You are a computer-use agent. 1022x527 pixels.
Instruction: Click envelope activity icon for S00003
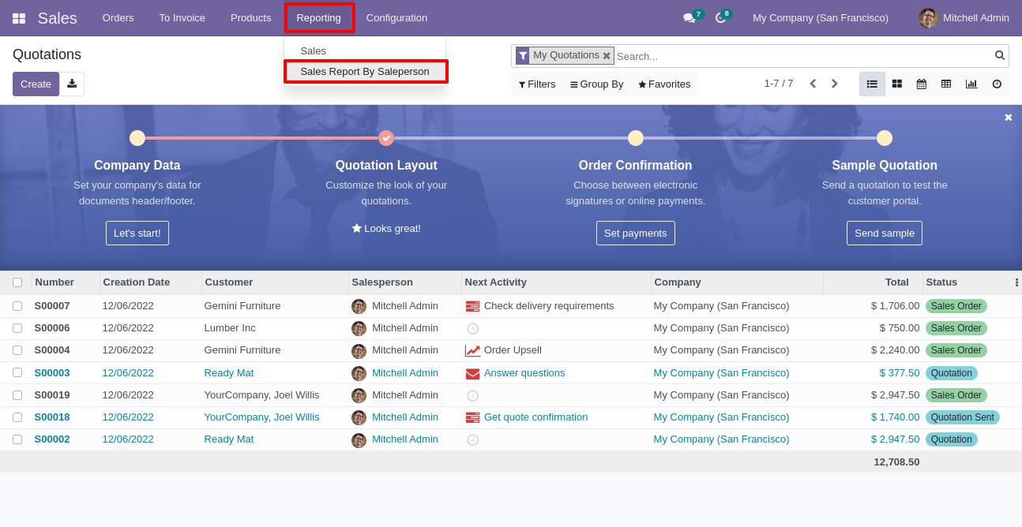coord(472,373)
